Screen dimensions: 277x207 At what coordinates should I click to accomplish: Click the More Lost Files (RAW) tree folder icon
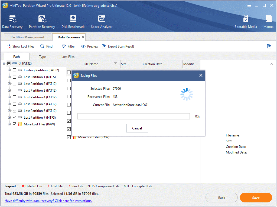(20, 124)
